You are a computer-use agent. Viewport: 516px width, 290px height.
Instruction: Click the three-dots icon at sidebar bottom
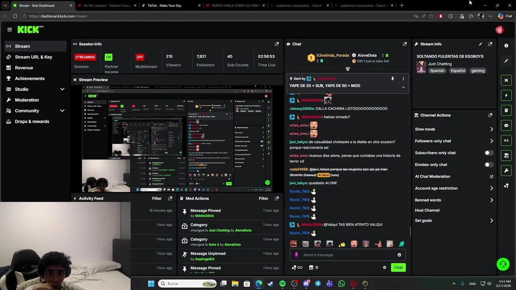click(x=506, y=186)
